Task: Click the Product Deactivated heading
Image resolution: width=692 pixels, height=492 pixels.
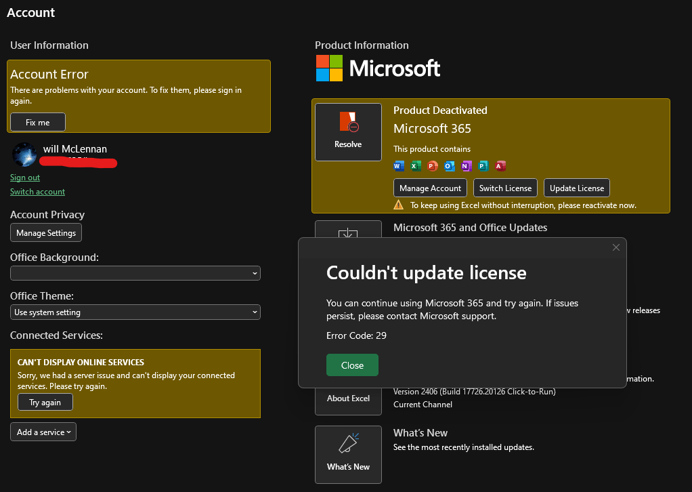Action: click(440, 110)
